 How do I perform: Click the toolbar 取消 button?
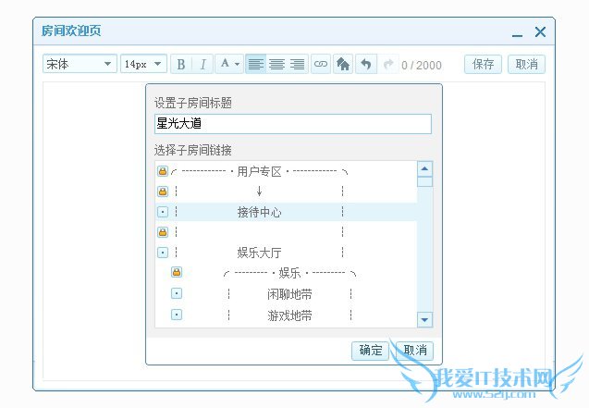tap(526, 64)
